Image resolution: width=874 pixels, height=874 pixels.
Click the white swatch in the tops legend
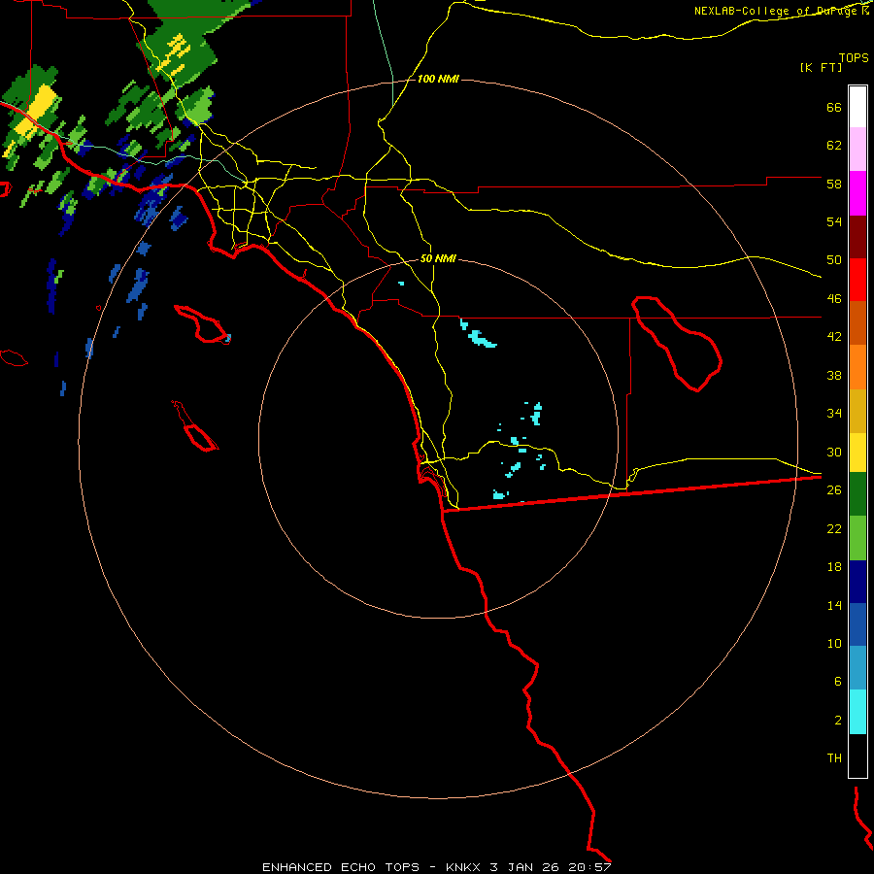857,107
